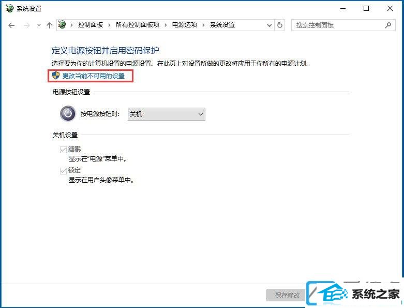
Task: Go up one level with up arrow
Action: click(x=50, y=25)
